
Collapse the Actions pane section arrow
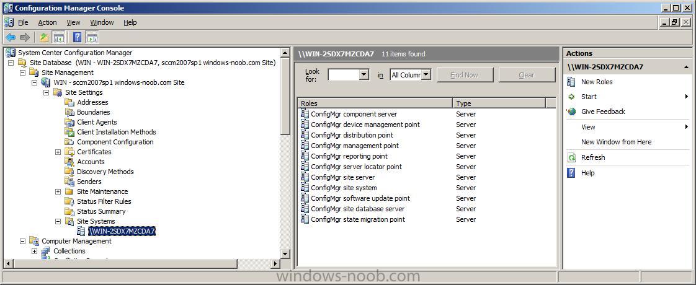(x=686, y=68)
